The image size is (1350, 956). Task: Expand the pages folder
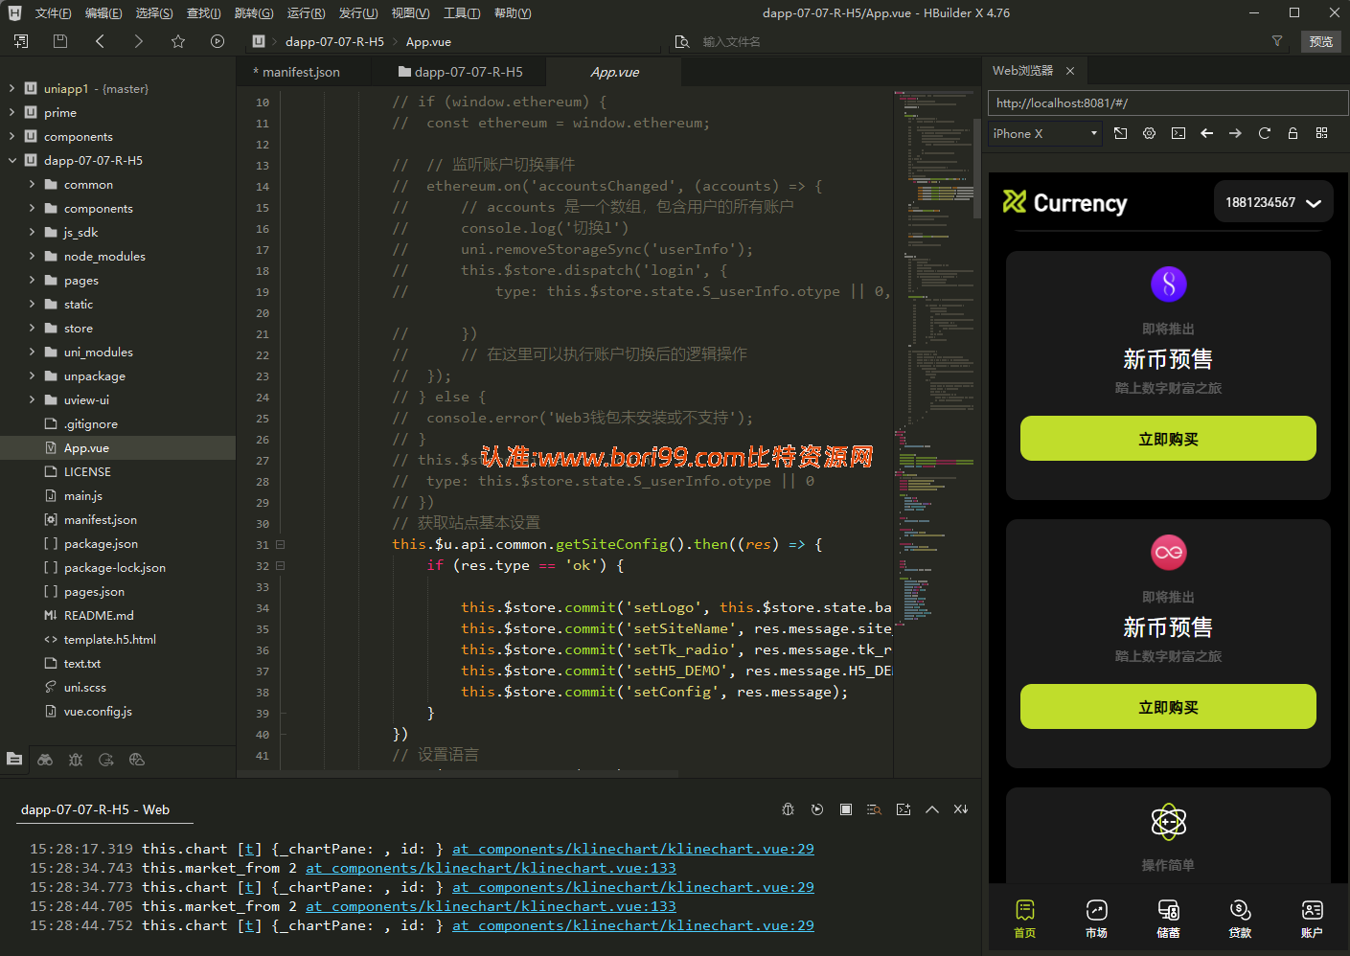pyautogui.click(x=32, y=280)
